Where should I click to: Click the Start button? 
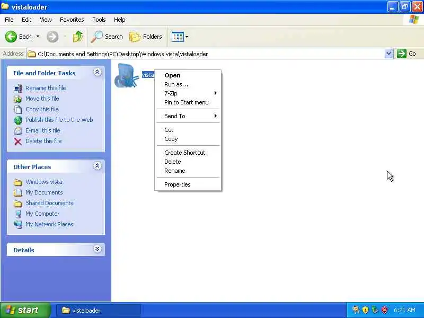[x=25, y=310]
